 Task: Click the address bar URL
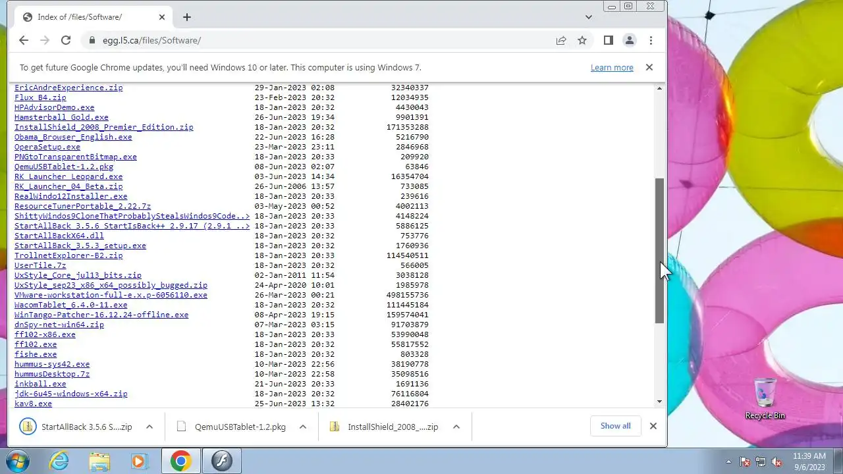pyautogui.click(x=151, y=40)
